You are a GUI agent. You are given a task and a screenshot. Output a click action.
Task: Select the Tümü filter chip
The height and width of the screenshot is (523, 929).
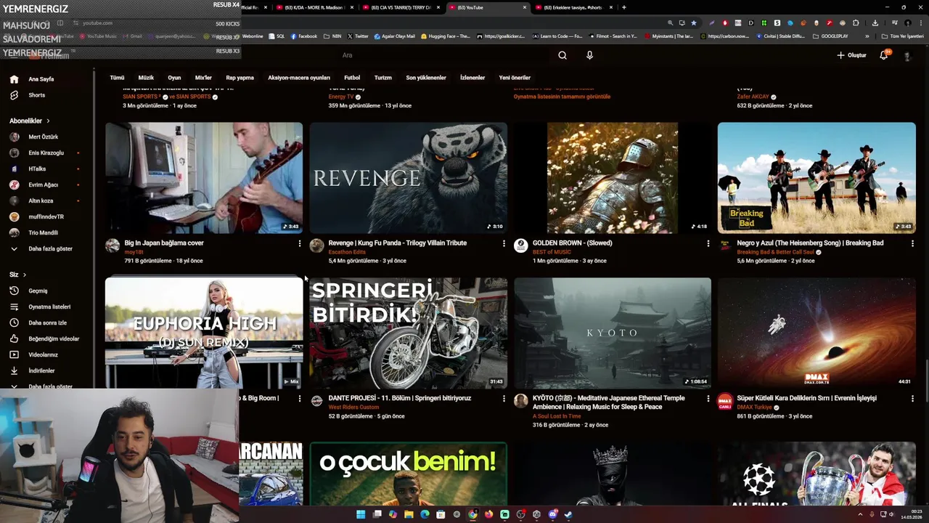(117, 78)
